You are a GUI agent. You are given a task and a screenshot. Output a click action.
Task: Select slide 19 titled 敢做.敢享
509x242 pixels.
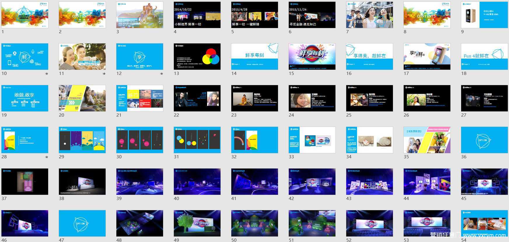click(25, 98)
